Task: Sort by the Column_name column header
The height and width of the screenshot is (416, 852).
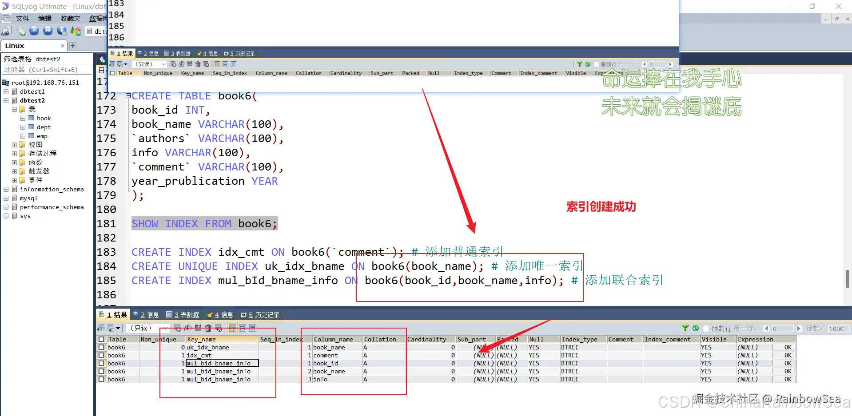Action: pyautogui.click(x=337, y=339)
